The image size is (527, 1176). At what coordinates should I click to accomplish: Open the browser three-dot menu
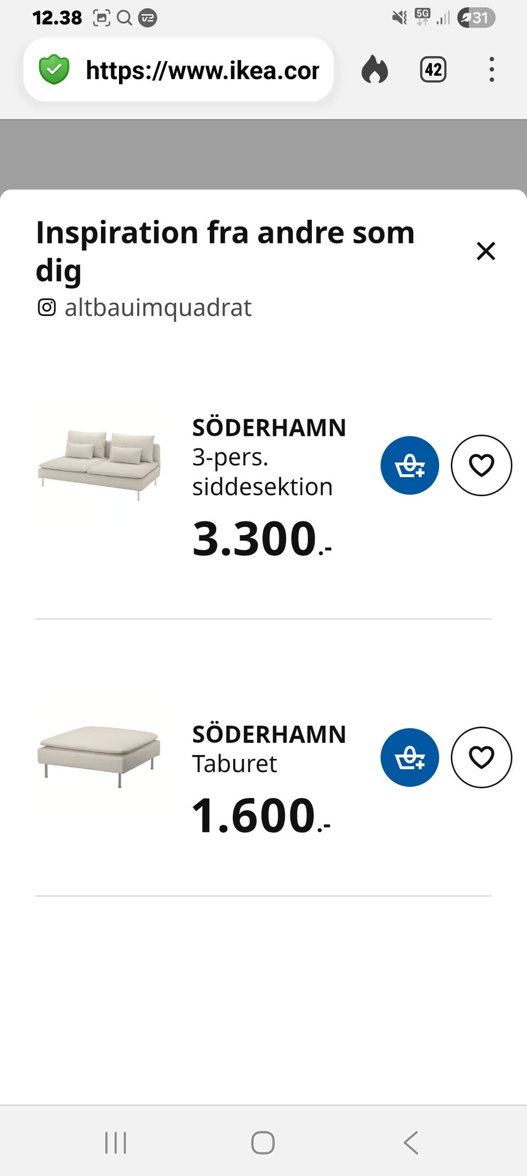[491, 70]
